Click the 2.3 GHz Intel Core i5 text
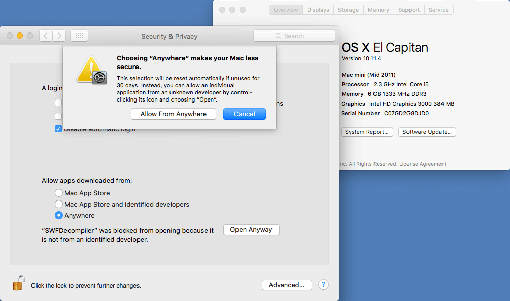The width and height of the screenshot is (510, 301). tap(401, 84)
